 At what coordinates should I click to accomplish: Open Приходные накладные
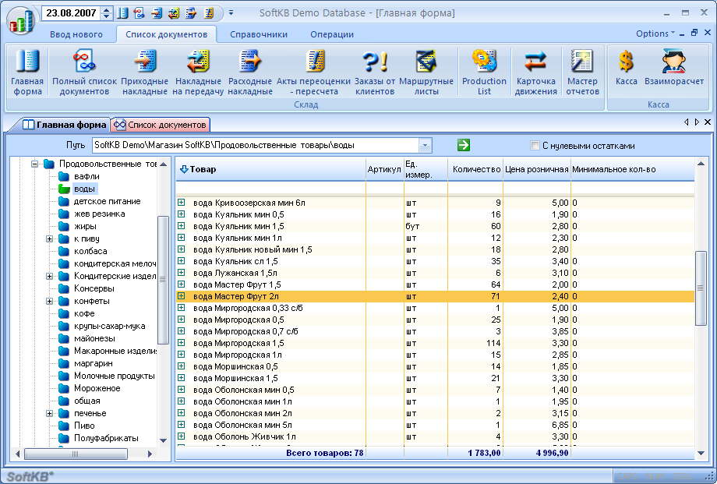click(x=144, y=72)
